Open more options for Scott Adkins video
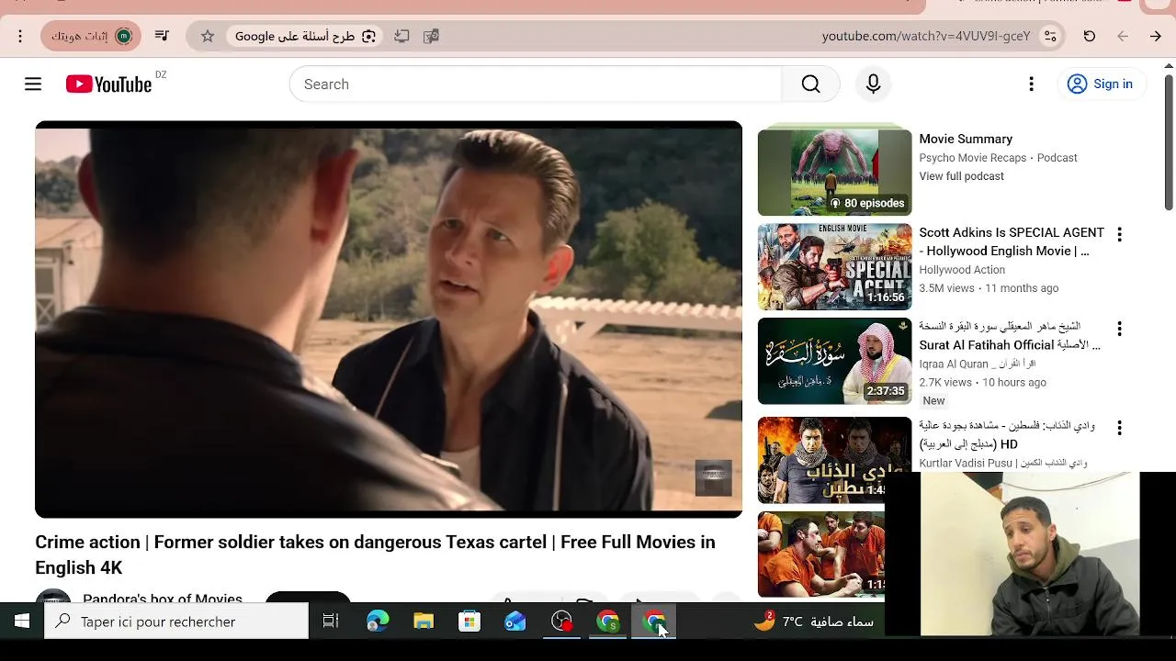 pos(1119,235)
